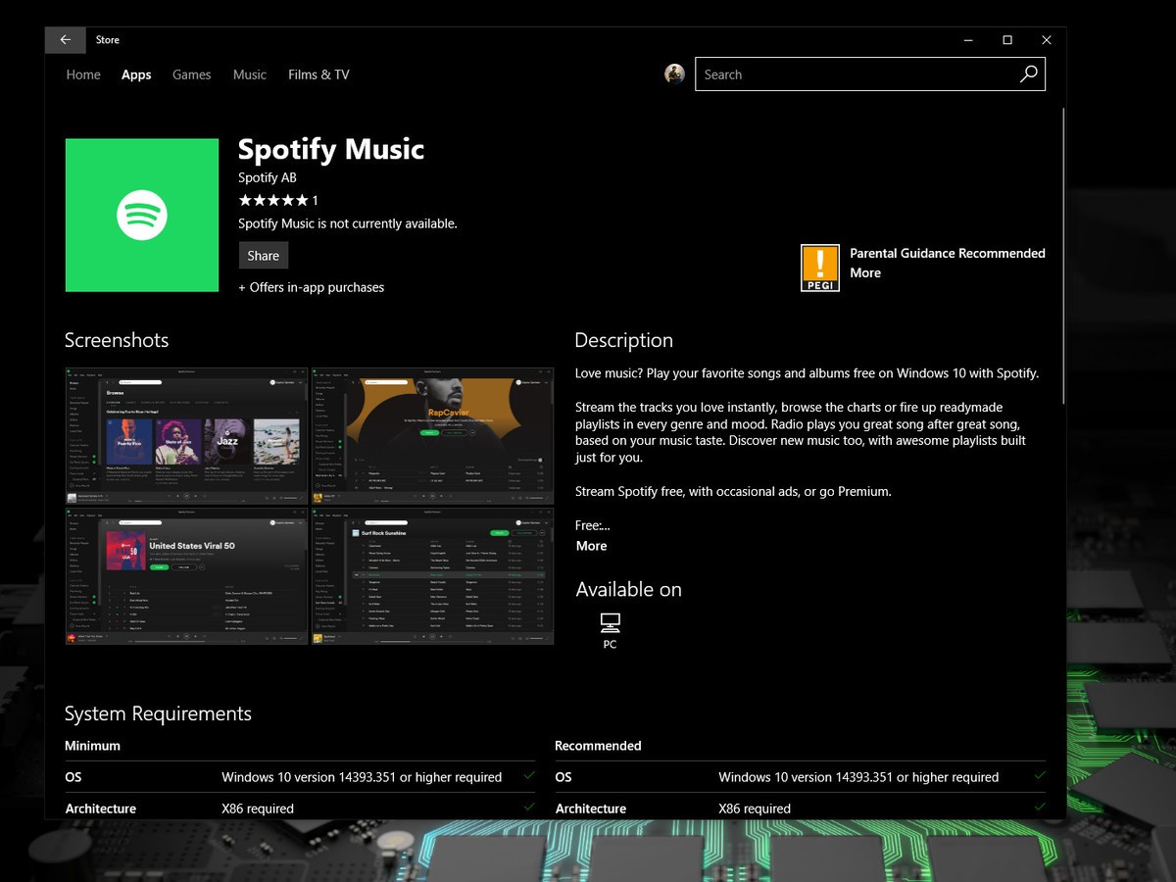1176x882 pixels.
Task: Click the Minimum column heading
Action: click(x=92, y=746)
